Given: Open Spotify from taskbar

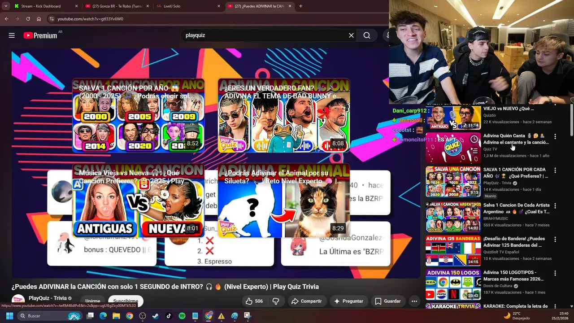Looking at the screenshot, I should (182, 316).
